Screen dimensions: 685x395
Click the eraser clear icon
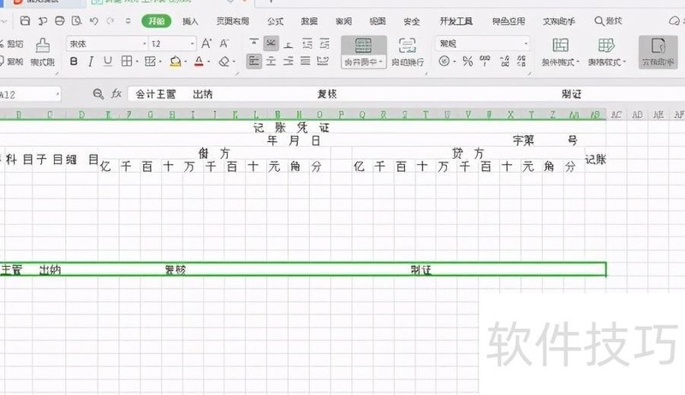[224, 62]
